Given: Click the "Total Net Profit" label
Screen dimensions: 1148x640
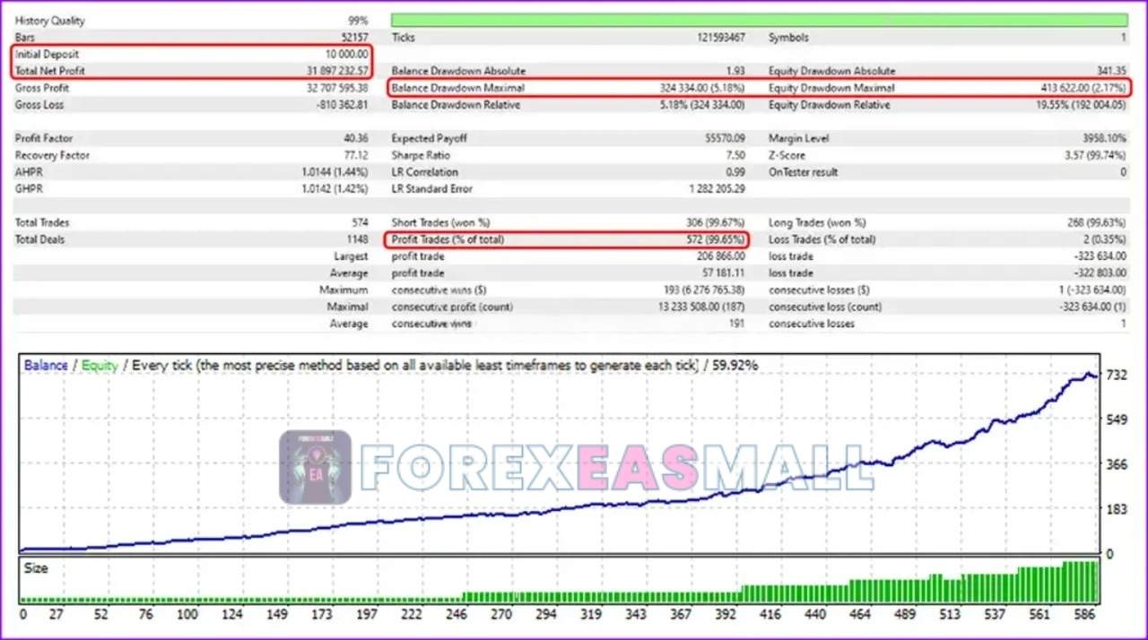Looking at the screenshot, I should [x=50, y=71].
